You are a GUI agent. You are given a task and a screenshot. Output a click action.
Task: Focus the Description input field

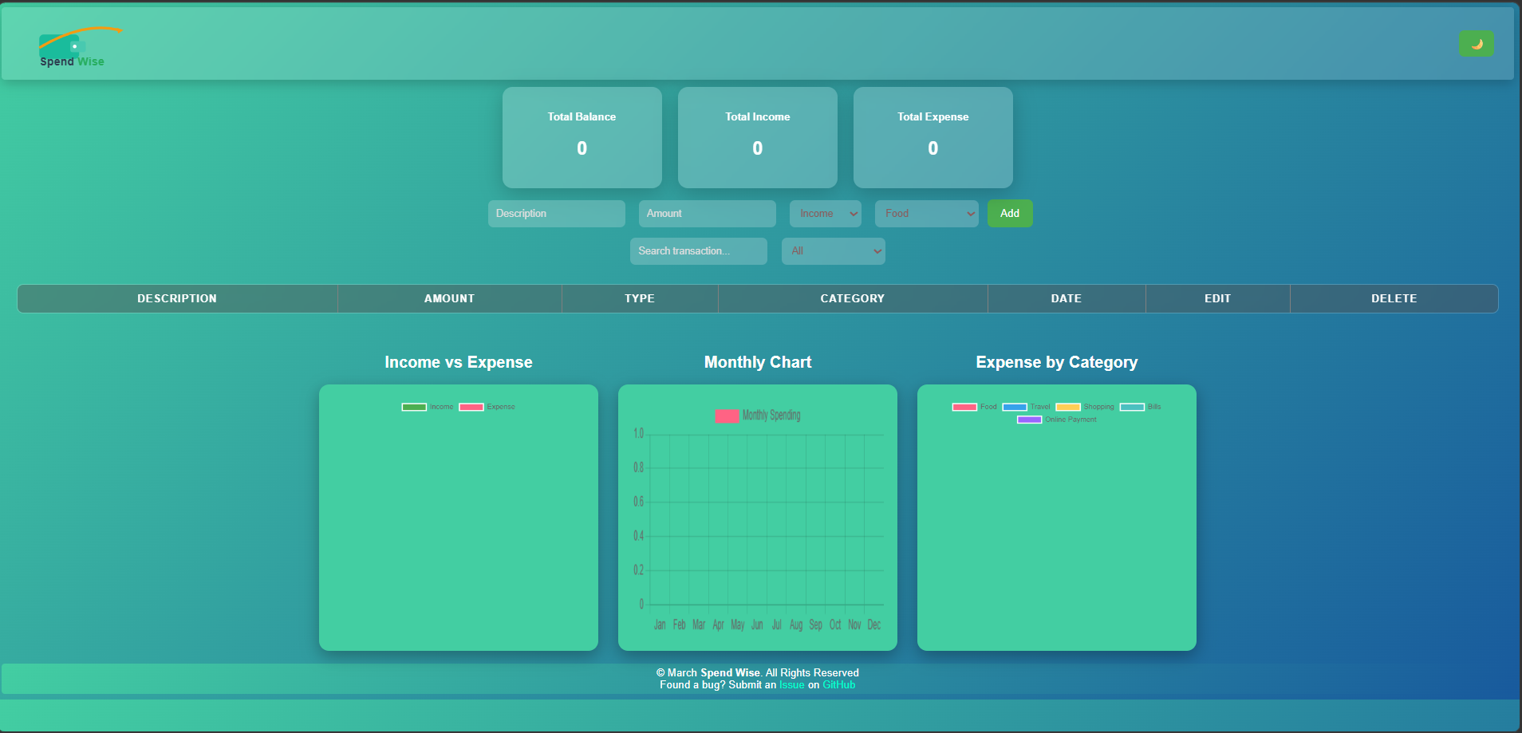[x=556, y=214]
